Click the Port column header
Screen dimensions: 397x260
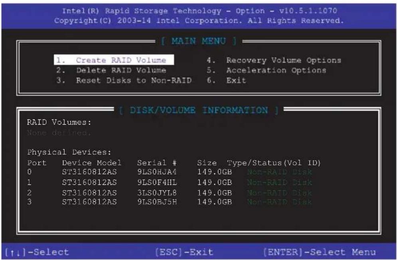click(x=37, y=163)
